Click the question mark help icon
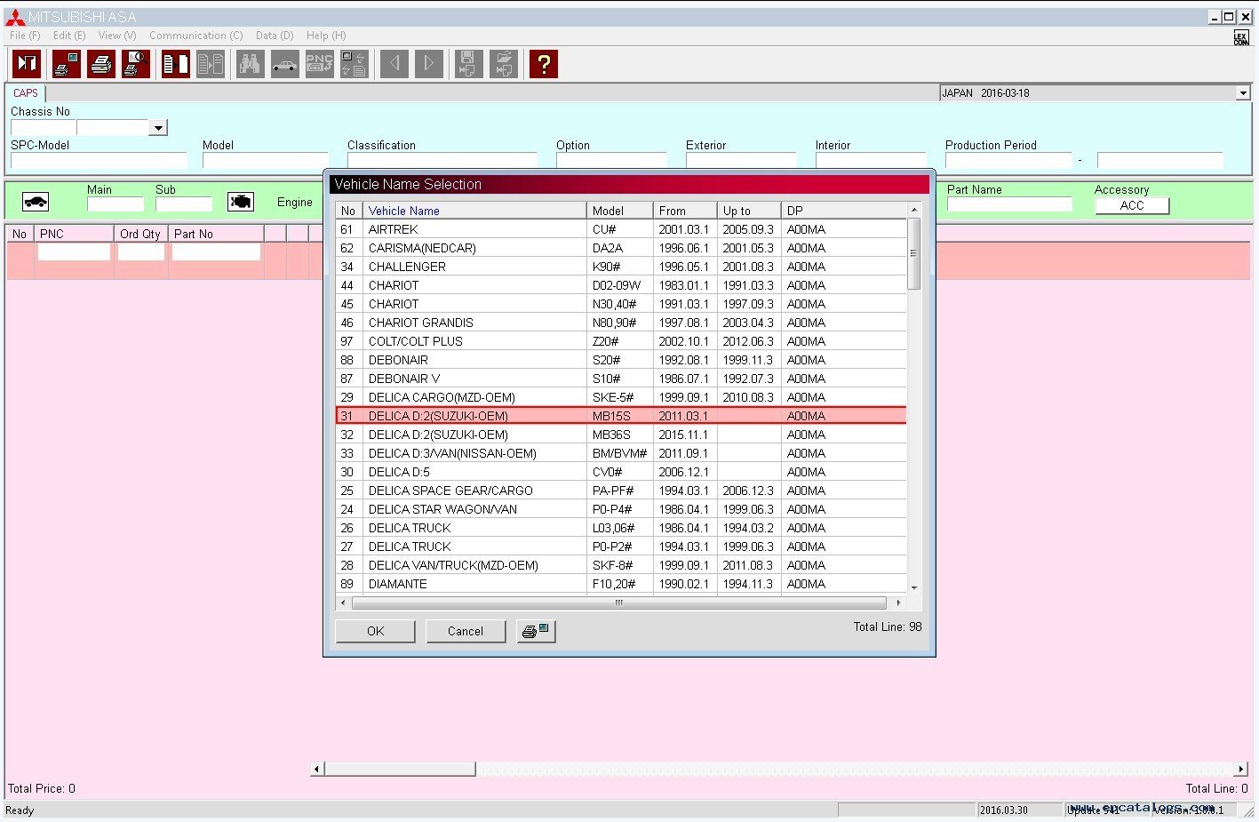The width and height of the screenshot is (1259, 822). (544, 63)
